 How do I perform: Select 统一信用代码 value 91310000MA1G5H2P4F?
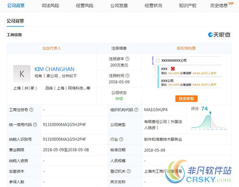click(x=65, y=125)
